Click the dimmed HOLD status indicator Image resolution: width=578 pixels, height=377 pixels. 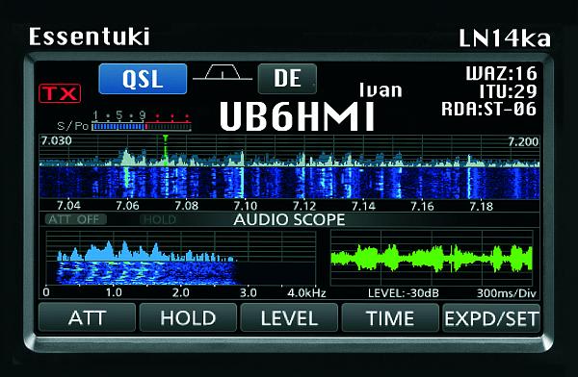(x=160, y=220)
